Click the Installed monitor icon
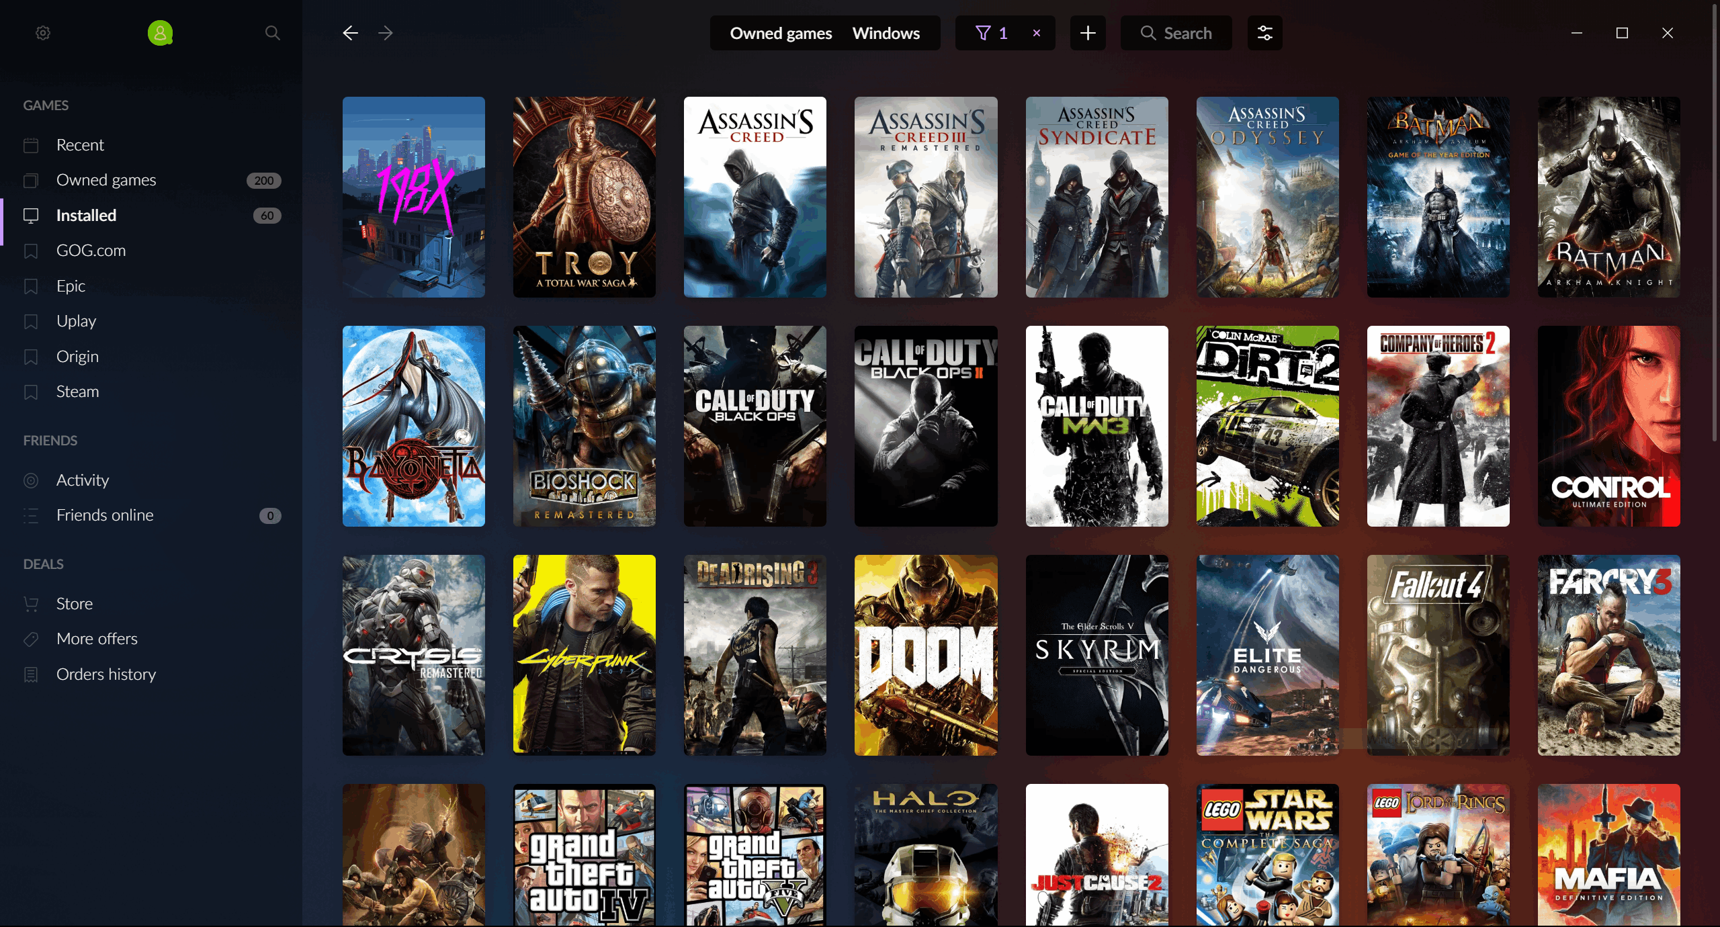This screenshot has height=927, width=1720. pos(31,216)
